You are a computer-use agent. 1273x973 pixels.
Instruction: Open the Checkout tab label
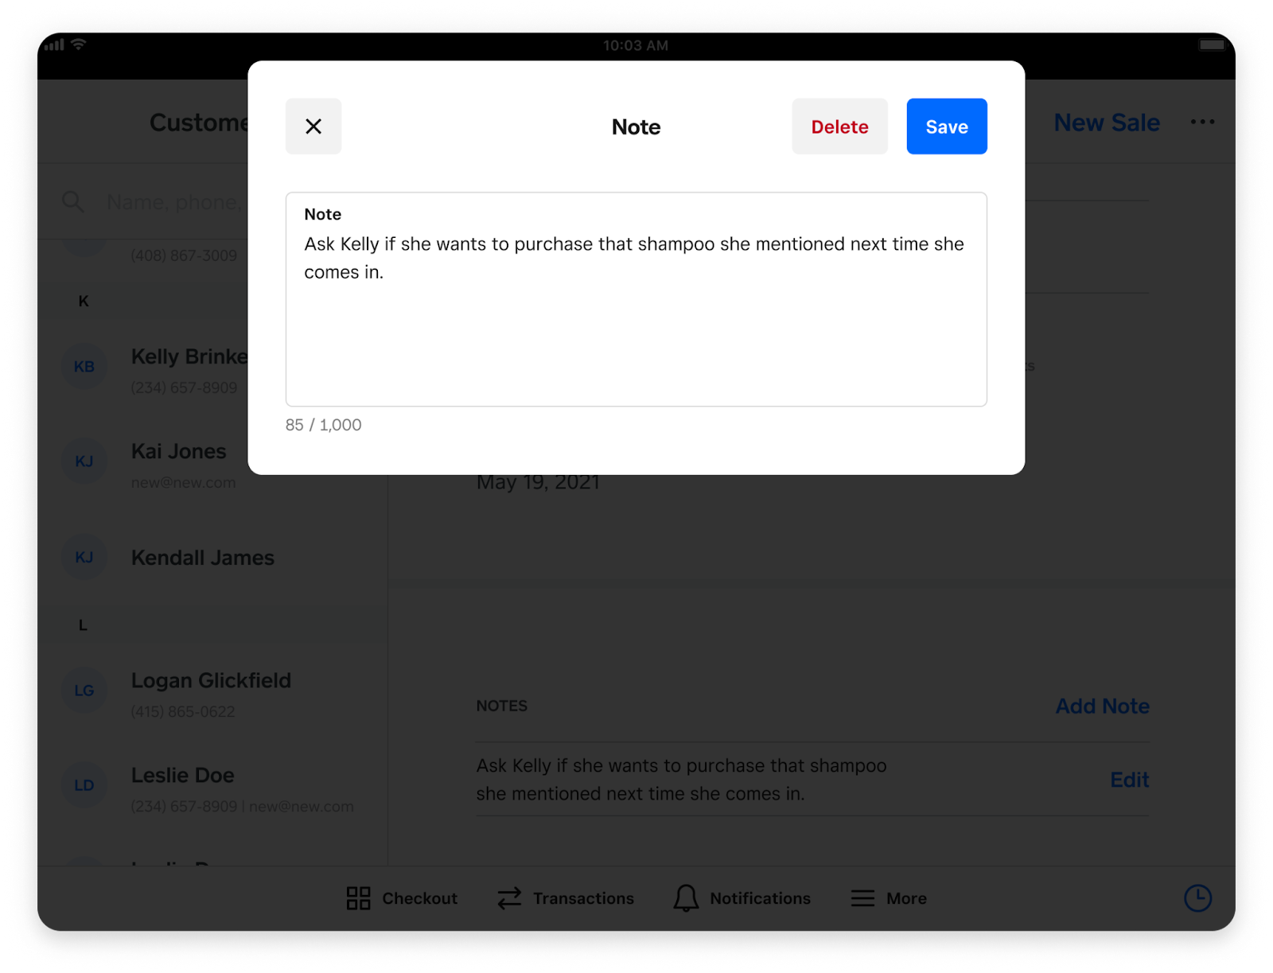click(419, 898)
